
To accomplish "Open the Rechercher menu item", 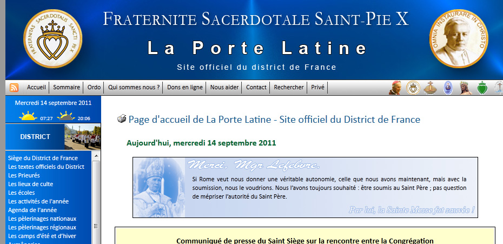I will coord(289,88).
